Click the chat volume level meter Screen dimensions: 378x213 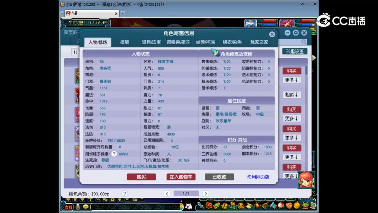(x=181, y=207)
